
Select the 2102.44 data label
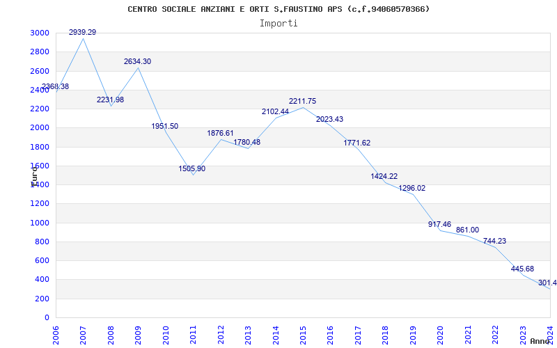coord(275,111)
